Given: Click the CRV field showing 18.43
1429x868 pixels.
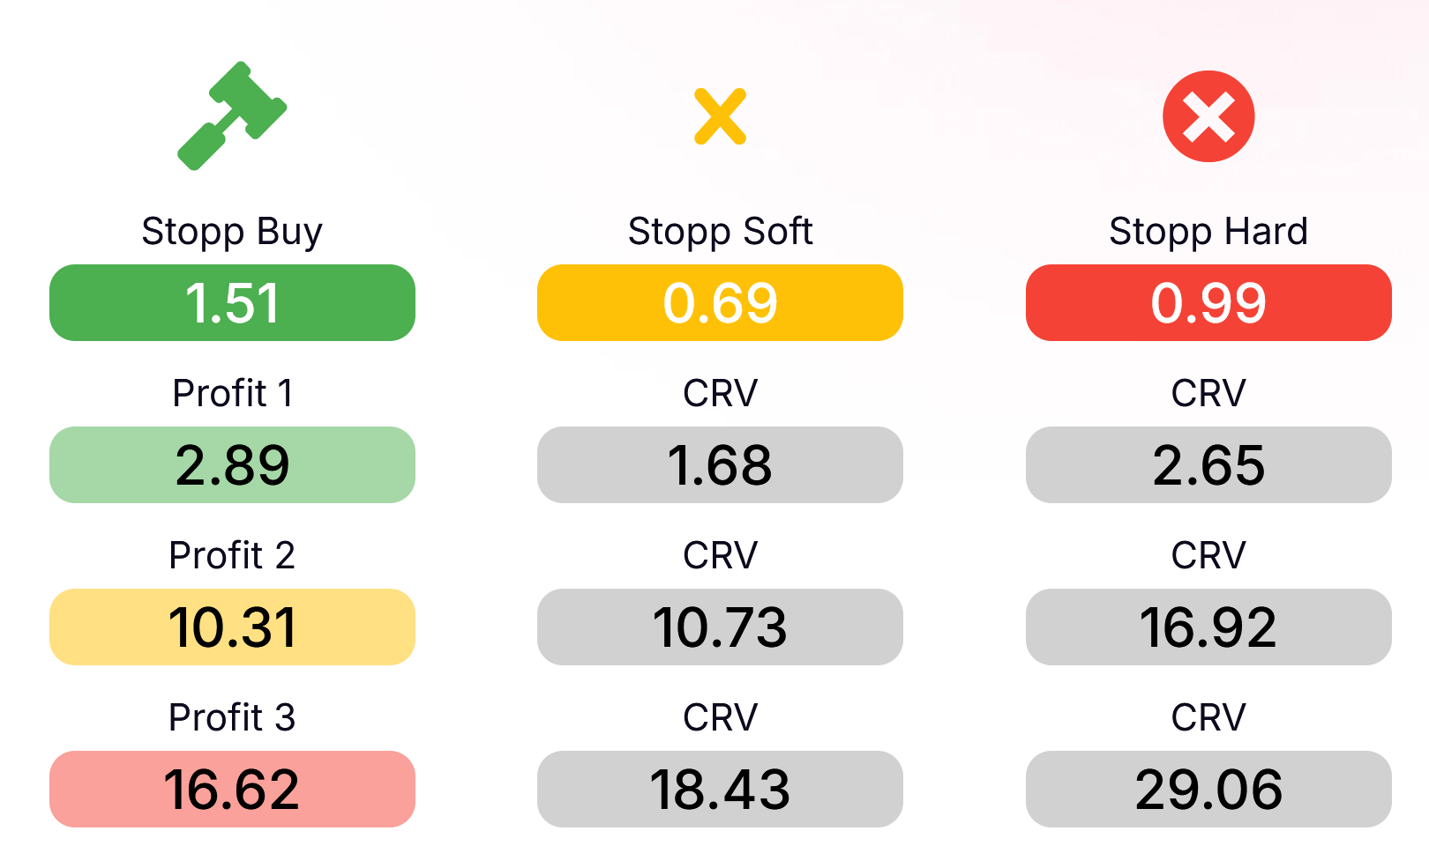Looking at the screenshot, I should [x=720, y=789].
